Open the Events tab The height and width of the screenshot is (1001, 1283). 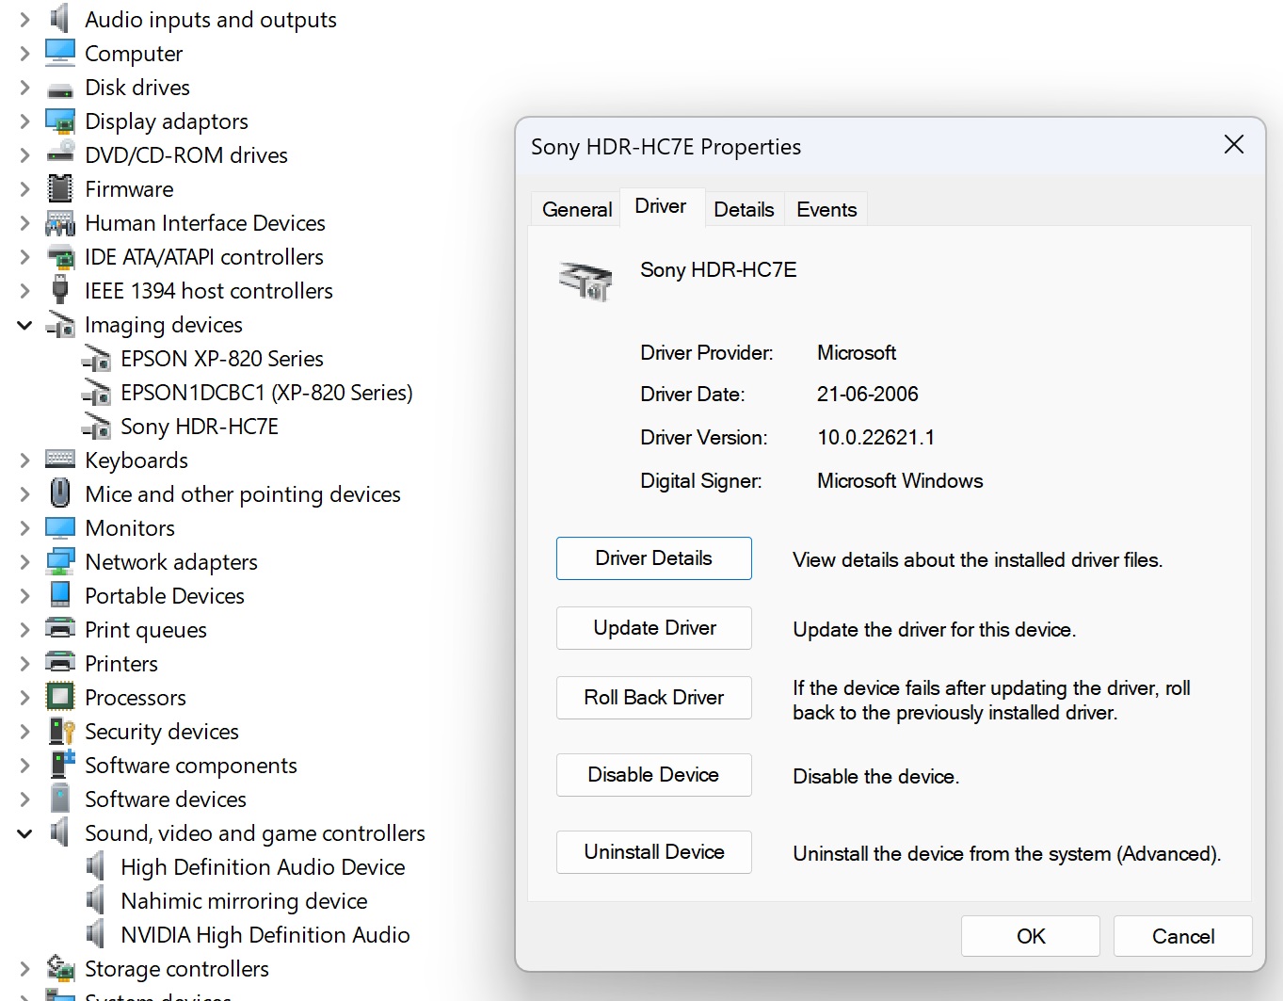click(x=826, y=209)
